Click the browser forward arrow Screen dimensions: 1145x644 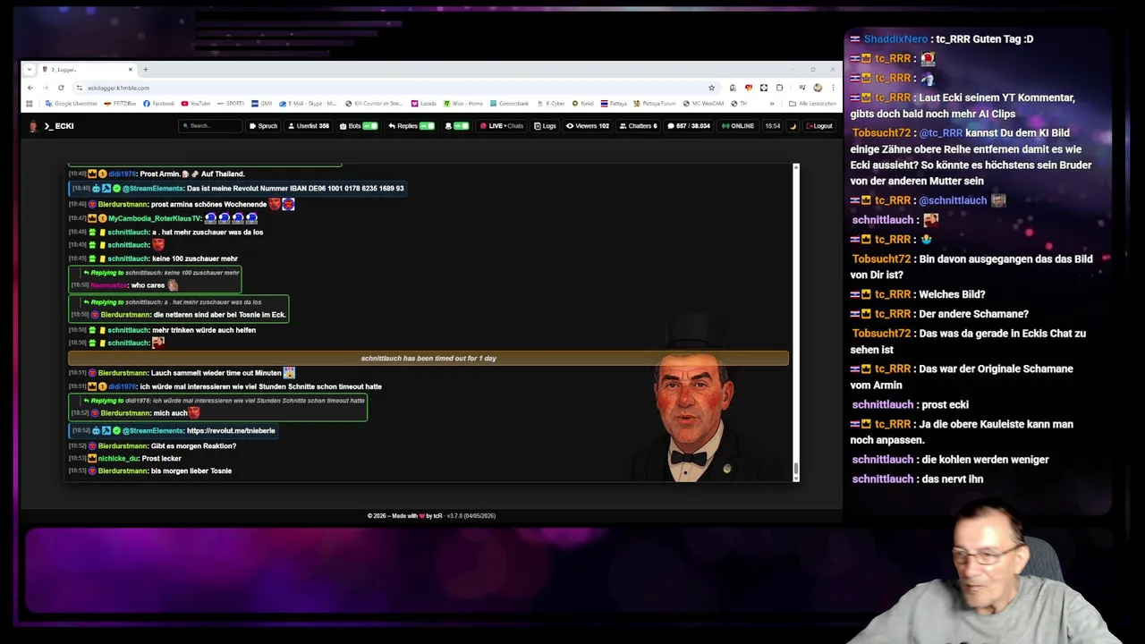click(x=45, y=88)
